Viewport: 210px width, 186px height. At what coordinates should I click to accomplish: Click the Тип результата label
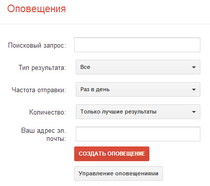(x=42, y=68)
